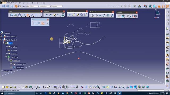The width and height of the screenshot is (170, 95).
Task: Choose the Circle sketch tool
Action: coord(19,15)
